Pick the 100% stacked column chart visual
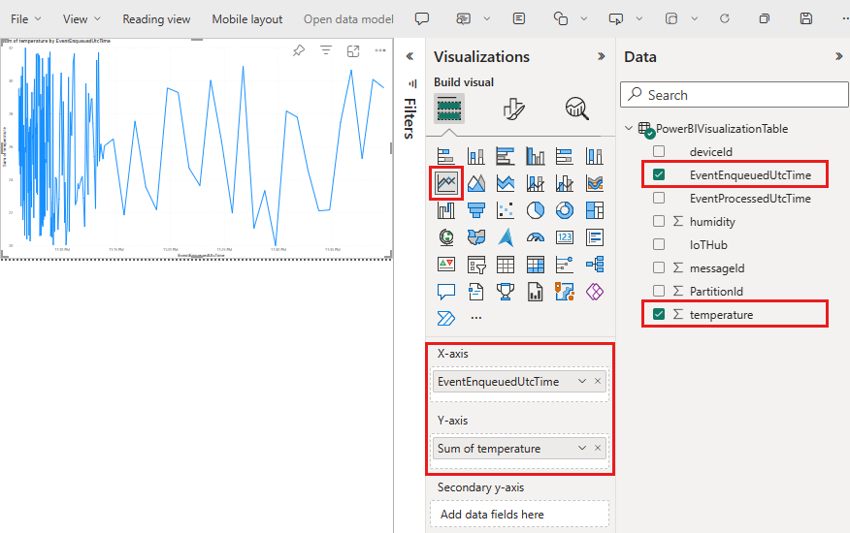Viewport: 850px width, 533px height. pyautogui.click(x=594, y=157)
